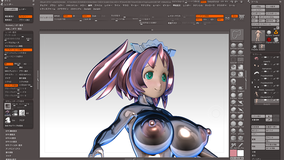
Task: Toggle visibility eye of PolyMesh3D9 subtool
Action: pos(277,79)
